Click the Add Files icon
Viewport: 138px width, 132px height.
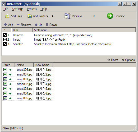pyautogui.click(x=7, y=16)
